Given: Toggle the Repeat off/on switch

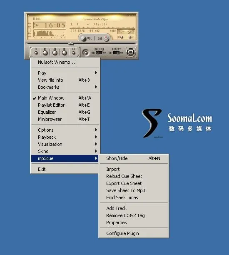Looking at the screenshot, I should coord(116,52).
